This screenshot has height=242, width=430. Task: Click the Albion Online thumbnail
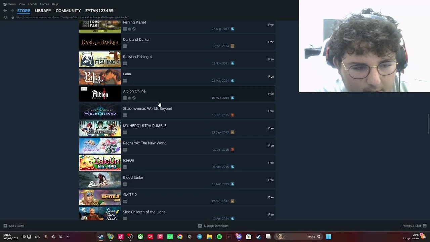tap(100, 94)
